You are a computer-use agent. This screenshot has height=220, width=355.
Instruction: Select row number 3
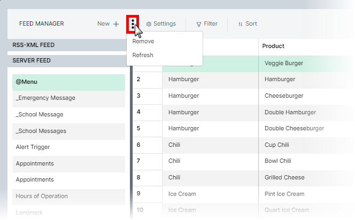pyautogui.click(x=148, y=96)
